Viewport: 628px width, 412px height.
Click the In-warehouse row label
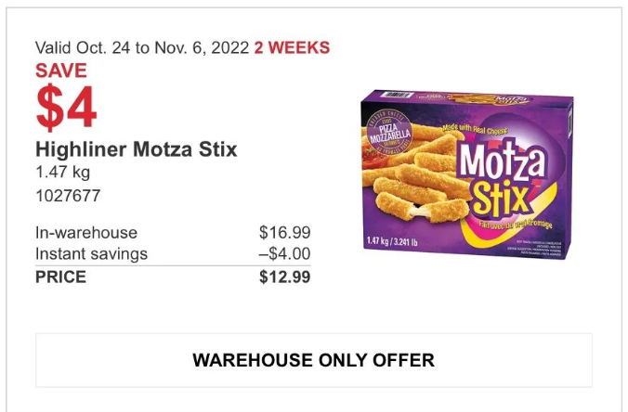coord(86,233)
